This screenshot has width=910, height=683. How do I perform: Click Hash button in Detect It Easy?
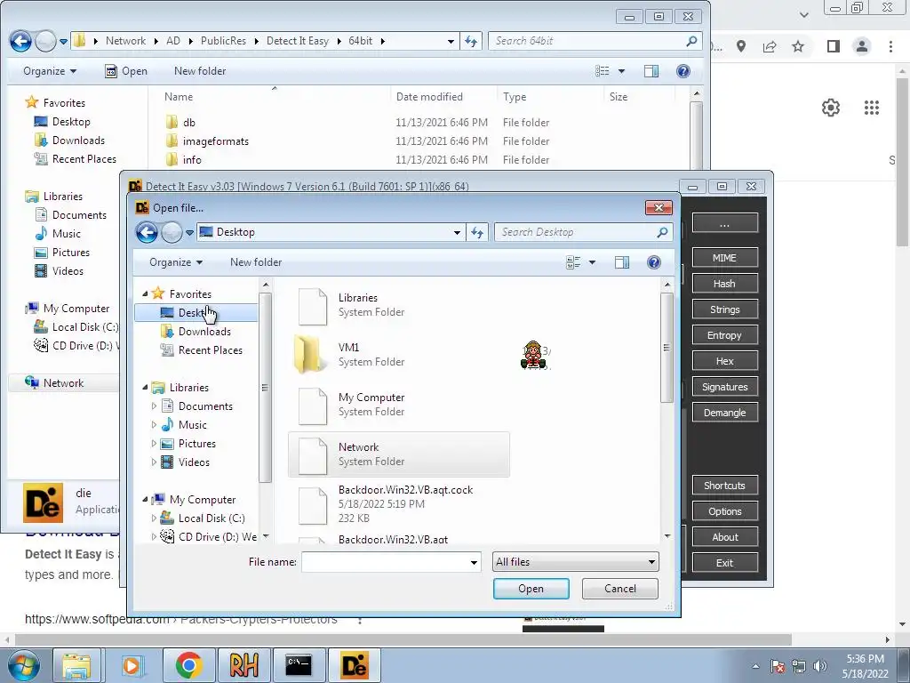pos(725,284)
